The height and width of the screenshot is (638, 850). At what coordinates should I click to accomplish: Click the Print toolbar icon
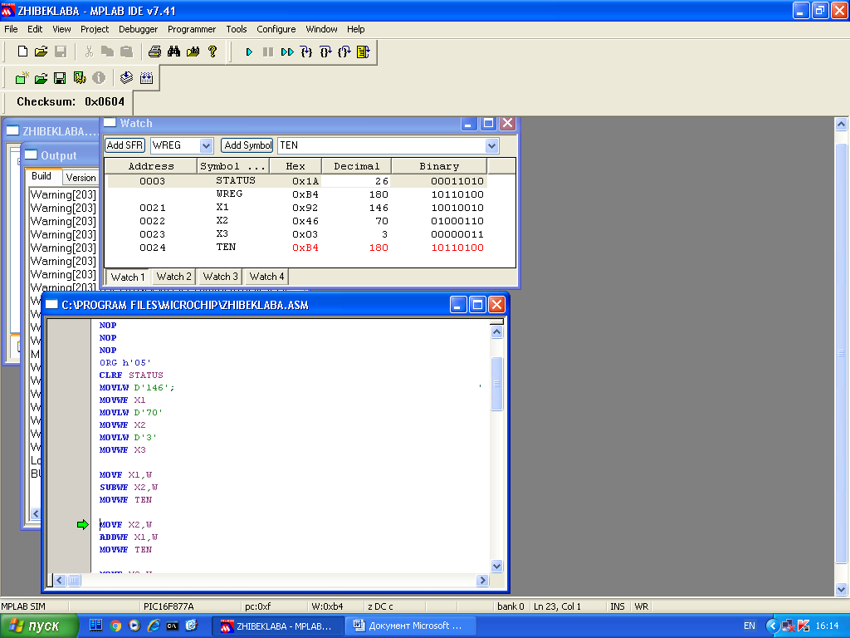(154, 52)
